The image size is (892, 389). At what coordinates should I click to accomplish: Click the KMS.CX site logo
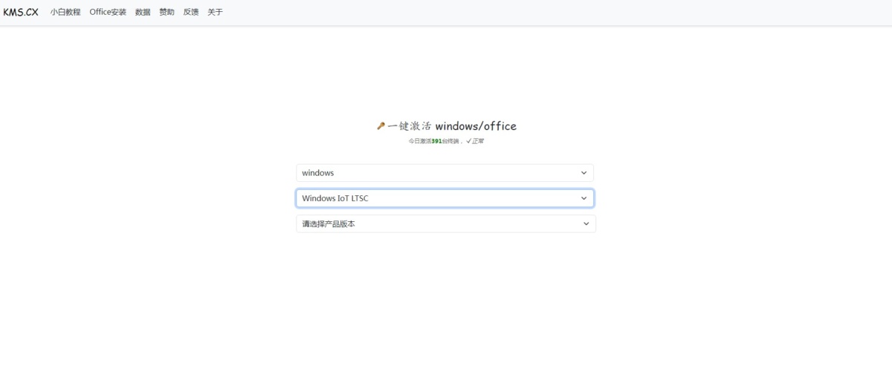pyautogui.click(x=21, y=12)
